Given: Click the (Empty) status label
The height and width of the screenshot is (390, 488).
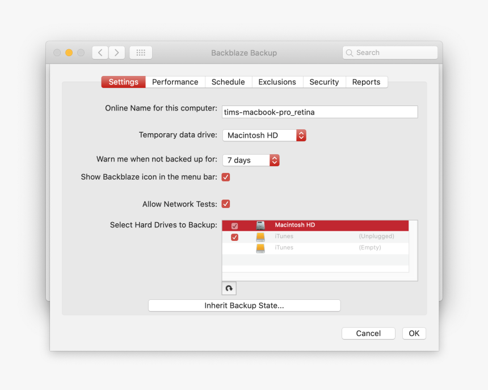Looking at the screenshot, I should tap(370, 248).
